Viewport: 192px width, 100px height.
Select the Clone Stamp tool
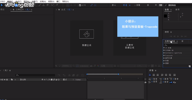point(43,5)
